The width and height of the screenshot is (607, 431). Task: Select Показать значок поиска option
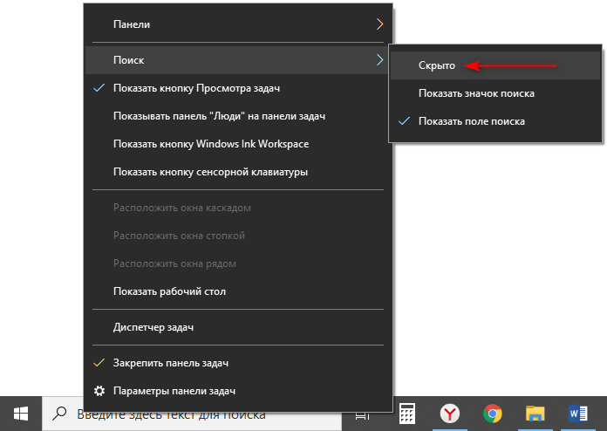pos(495,93)
